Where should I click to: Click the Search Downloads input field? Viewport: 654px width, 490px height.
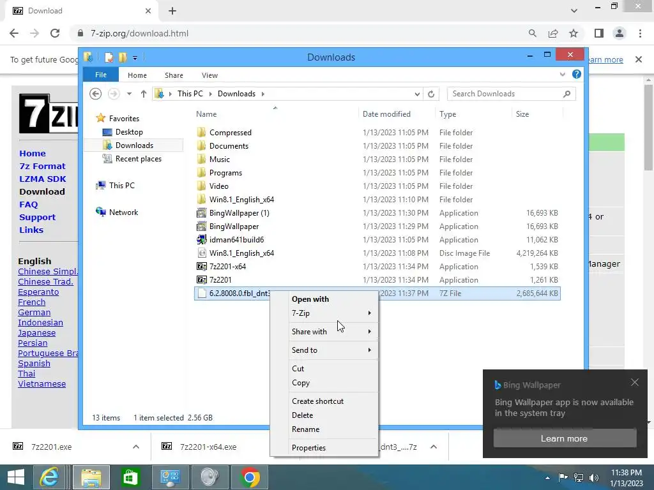pos(506,94)
